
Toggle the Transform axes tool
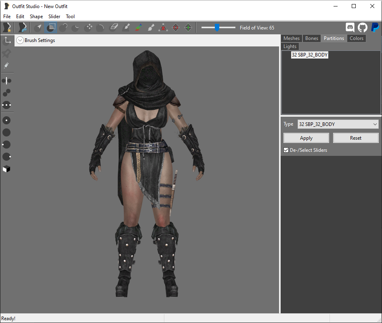pyautogui.click(x=7, y=41)
